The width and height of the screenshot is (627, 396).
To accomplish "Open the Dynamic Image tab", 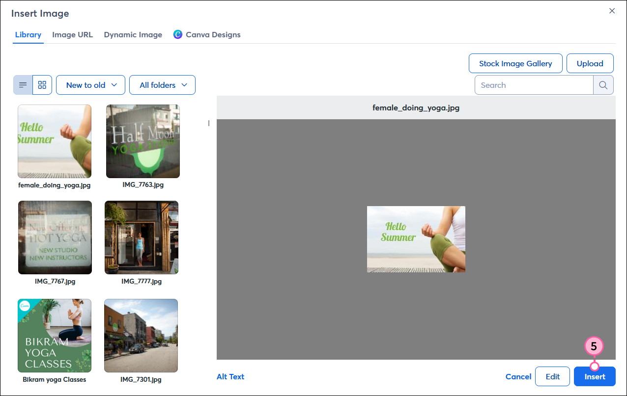I will coord(133,35).
